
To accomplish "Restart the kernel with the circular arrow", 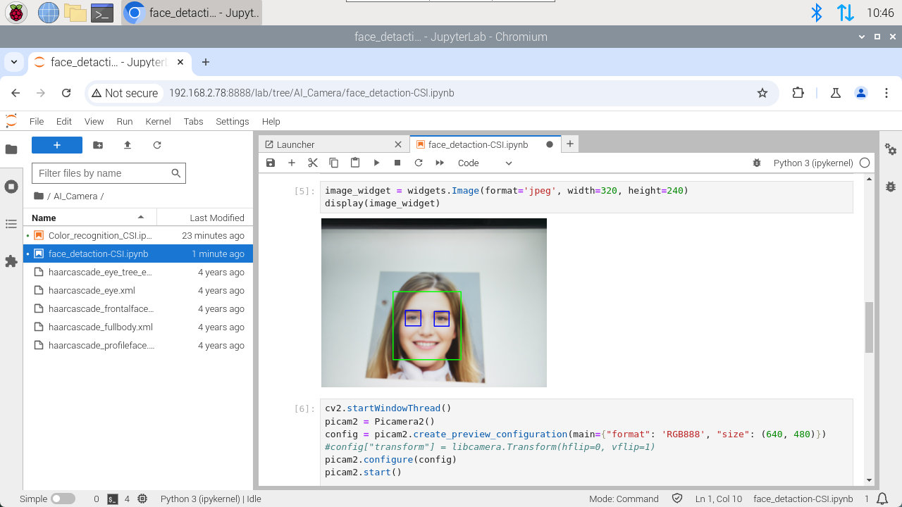I will pos(419,163).
